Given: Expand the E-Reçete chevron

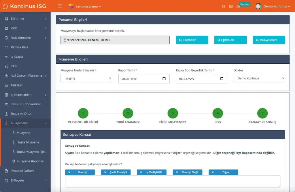Looking at the screenshot, I should [x=46, y=180].
